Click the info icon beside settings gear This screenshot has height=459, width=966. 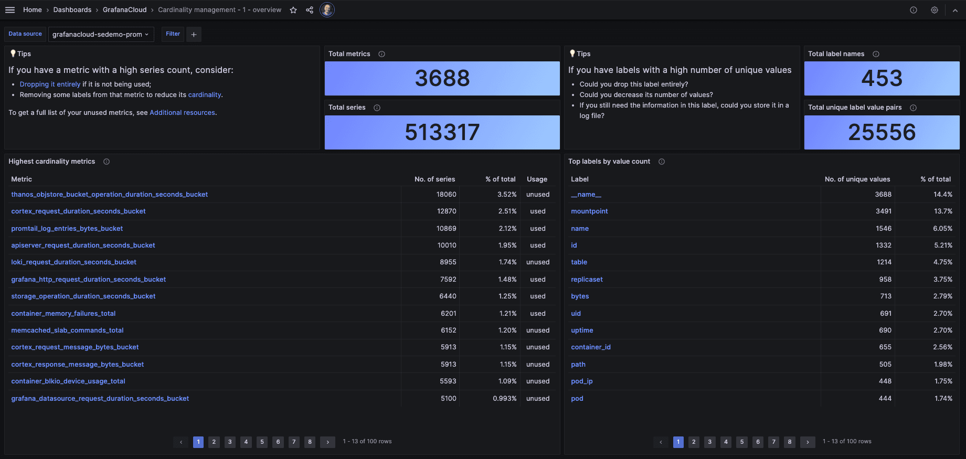point(914,10)
